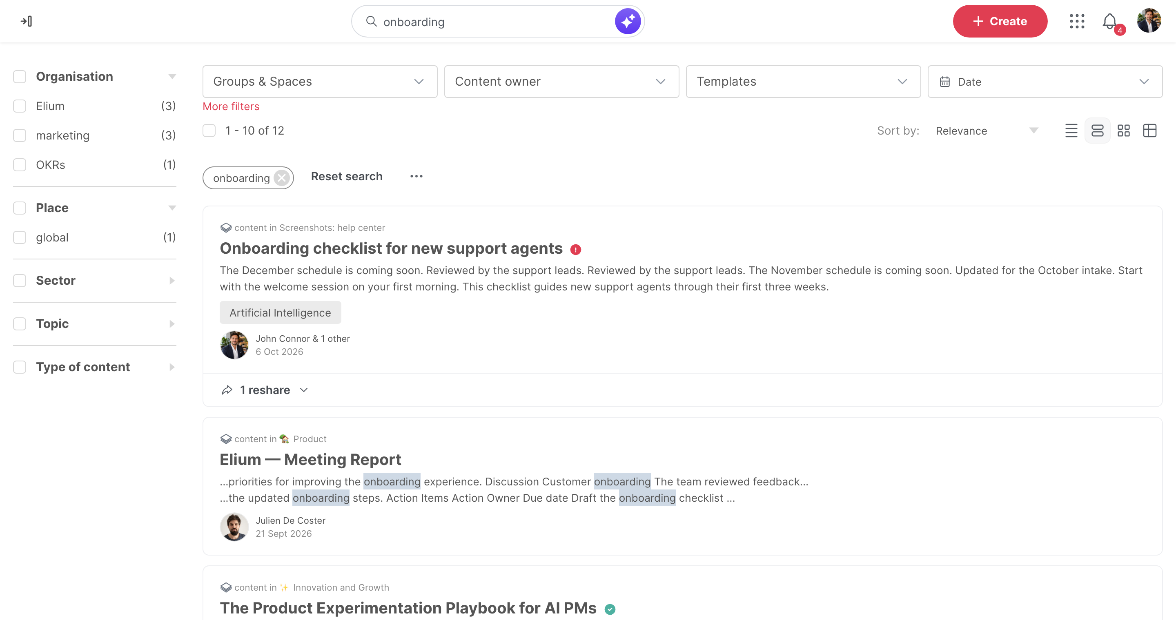The image size is (1176, 620).
Task: Open the Product space link
Action: coord(310,439)
